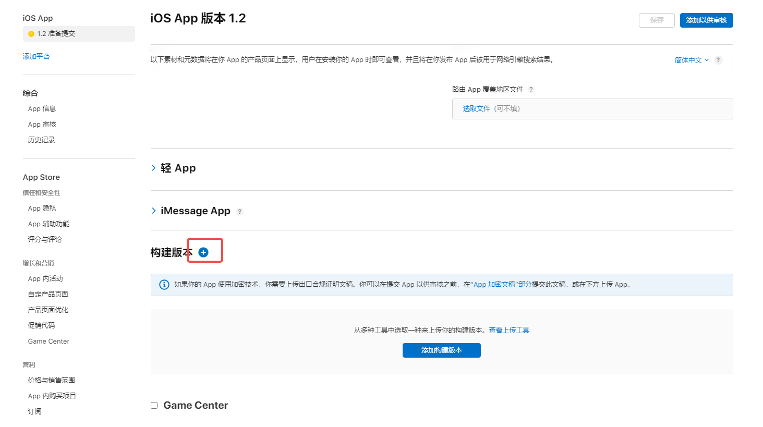763x427 pixels.
Task: Click the Game Center section heading
Action: coord(196,405)
